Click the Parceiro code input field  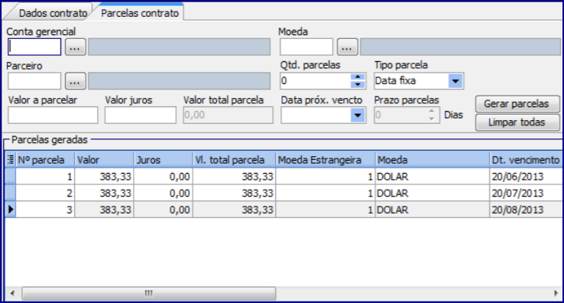coord(34,80)
